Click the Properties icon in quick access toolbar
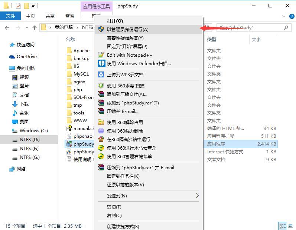Screen dimensions: 296x230 18,6
